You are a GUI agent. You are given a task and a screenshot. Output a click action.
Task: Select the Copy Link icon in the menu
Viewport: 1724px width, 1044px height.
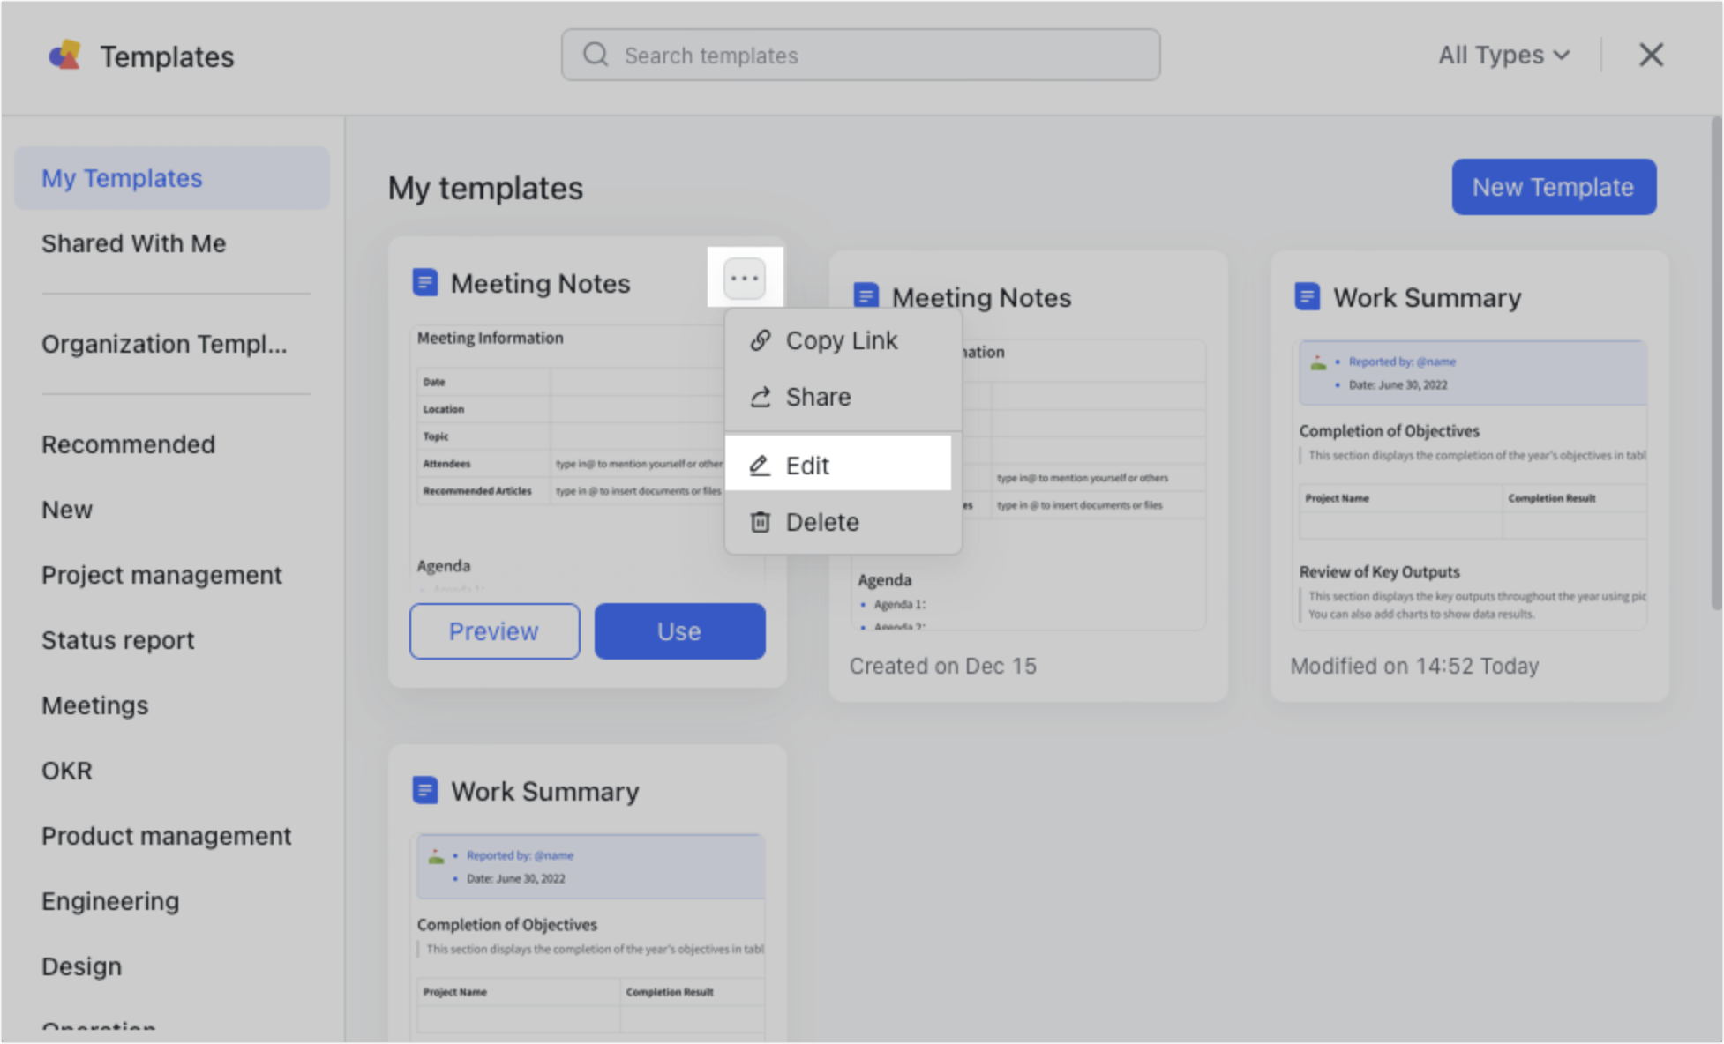pyautogui.click(x=760, y=340)
